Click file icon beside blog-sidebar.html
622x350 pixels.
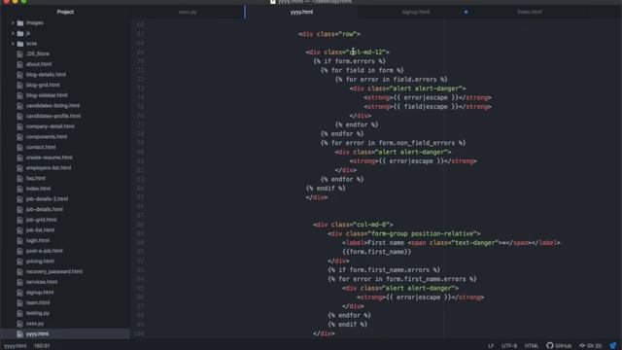(19, 95)
